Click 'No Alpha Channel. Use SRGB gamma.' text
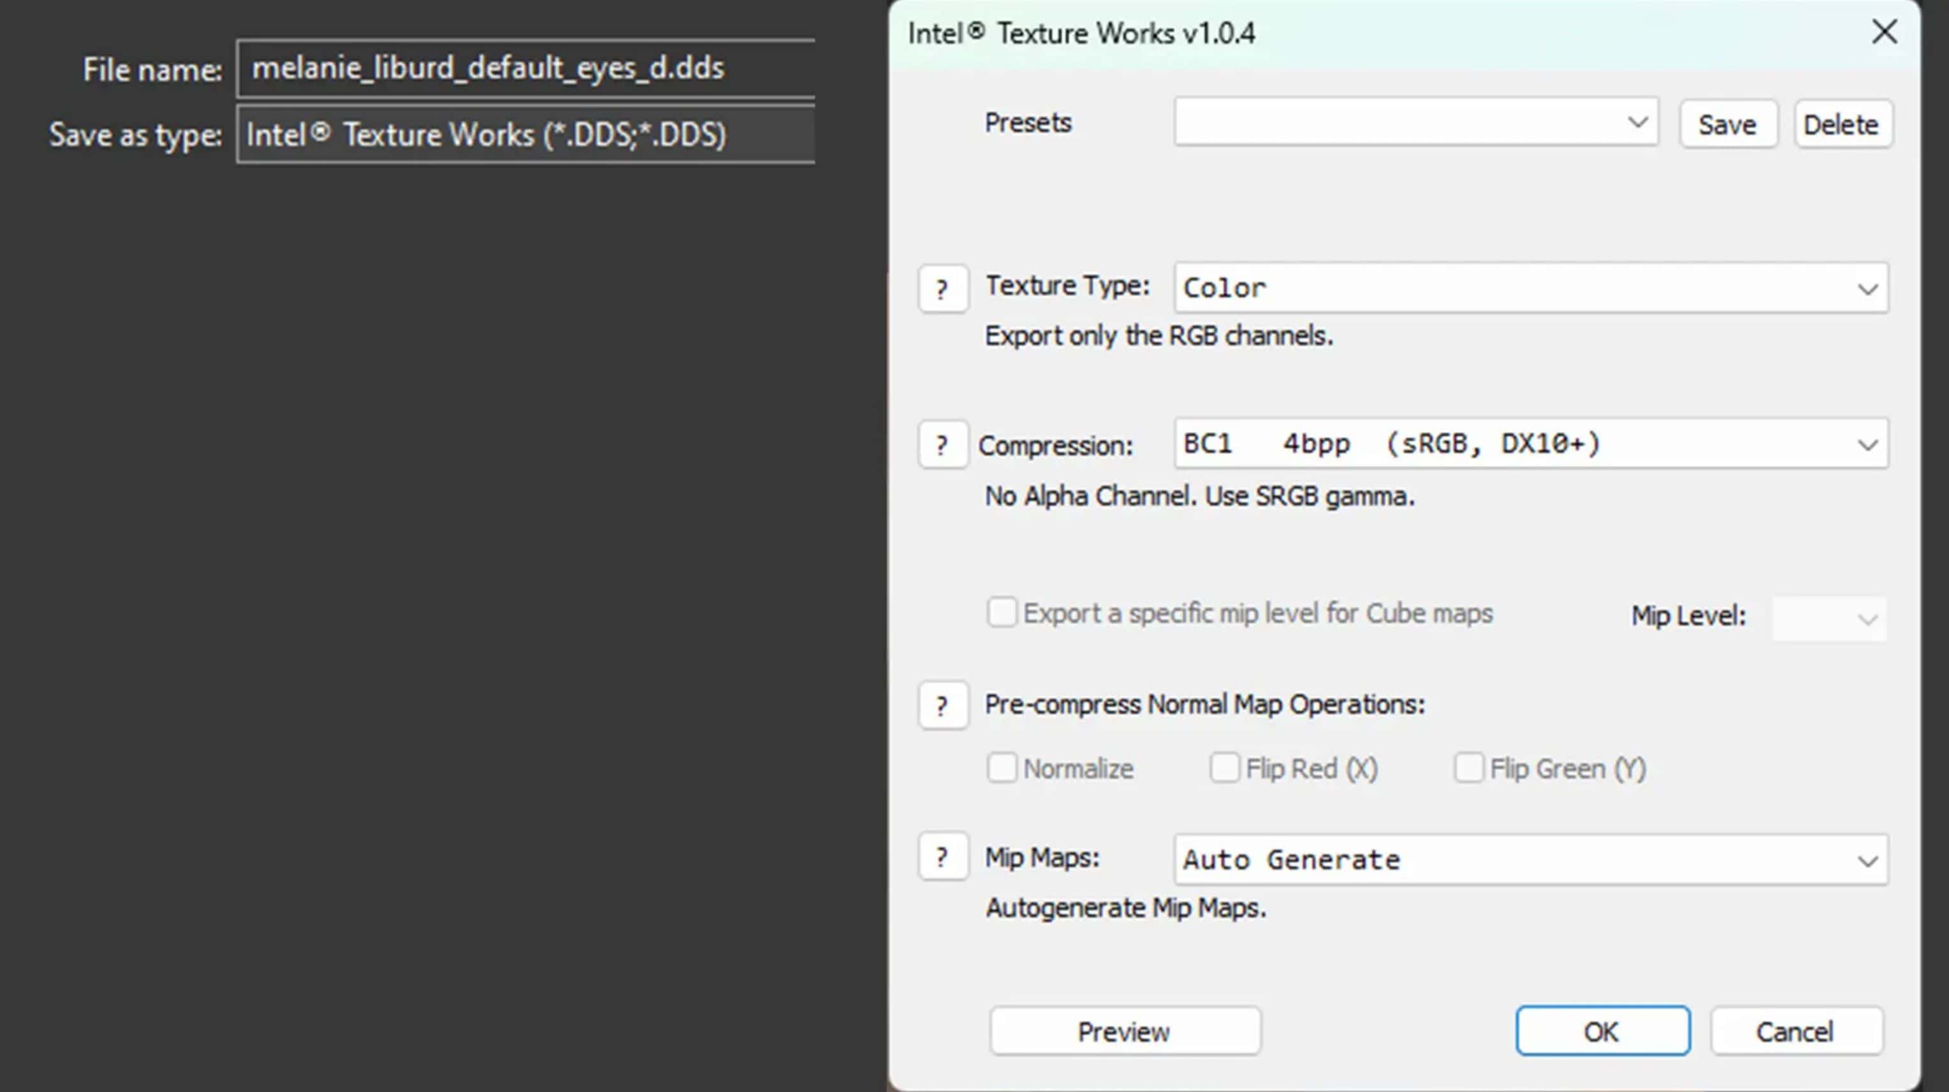This screenshot has width=1949, height=1092. 1199,497
